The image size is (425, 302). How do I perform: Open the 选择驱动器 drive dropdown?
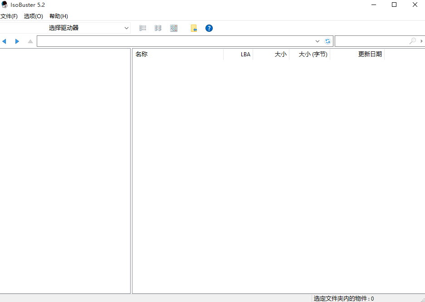(x=88, y=28)
